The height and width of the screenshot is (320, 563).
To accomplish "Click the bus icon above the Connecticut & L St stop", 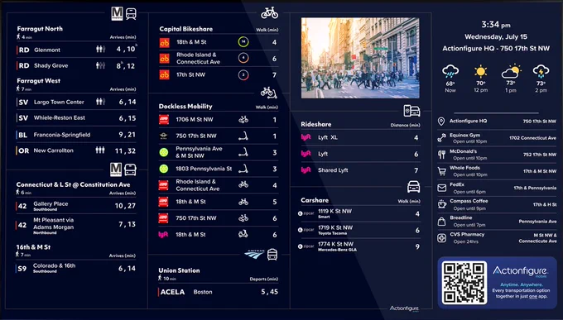I will coord(130,170).
